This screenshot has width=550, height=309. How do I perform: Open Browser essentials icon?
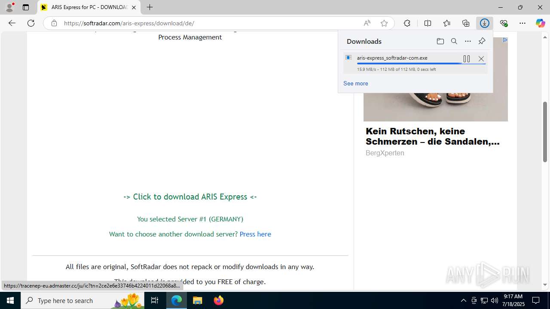(x=504, y=23)
